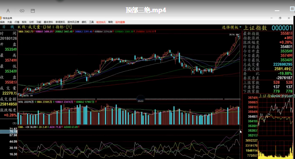Image resolution: width=295 pixels, height=159 pixels.
Task: Minimize the 钱龙金典 window
Action: pos(271,18)
